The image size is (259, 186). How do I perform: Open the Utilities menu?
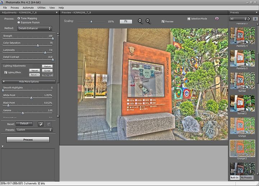[x=41, y=8]
